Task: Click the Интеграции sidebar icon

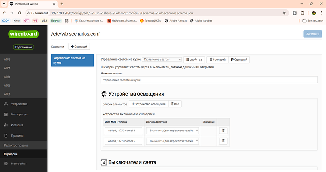Action: [x=6, y=115]
